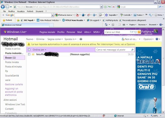This screenshot has width=165, height=118.
Task: Click the Traduci translate icon
Action: [135, 15]
